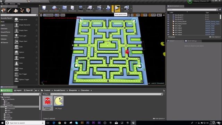
Task: Click the Launch toolbar icon
Action: point(126,8)
